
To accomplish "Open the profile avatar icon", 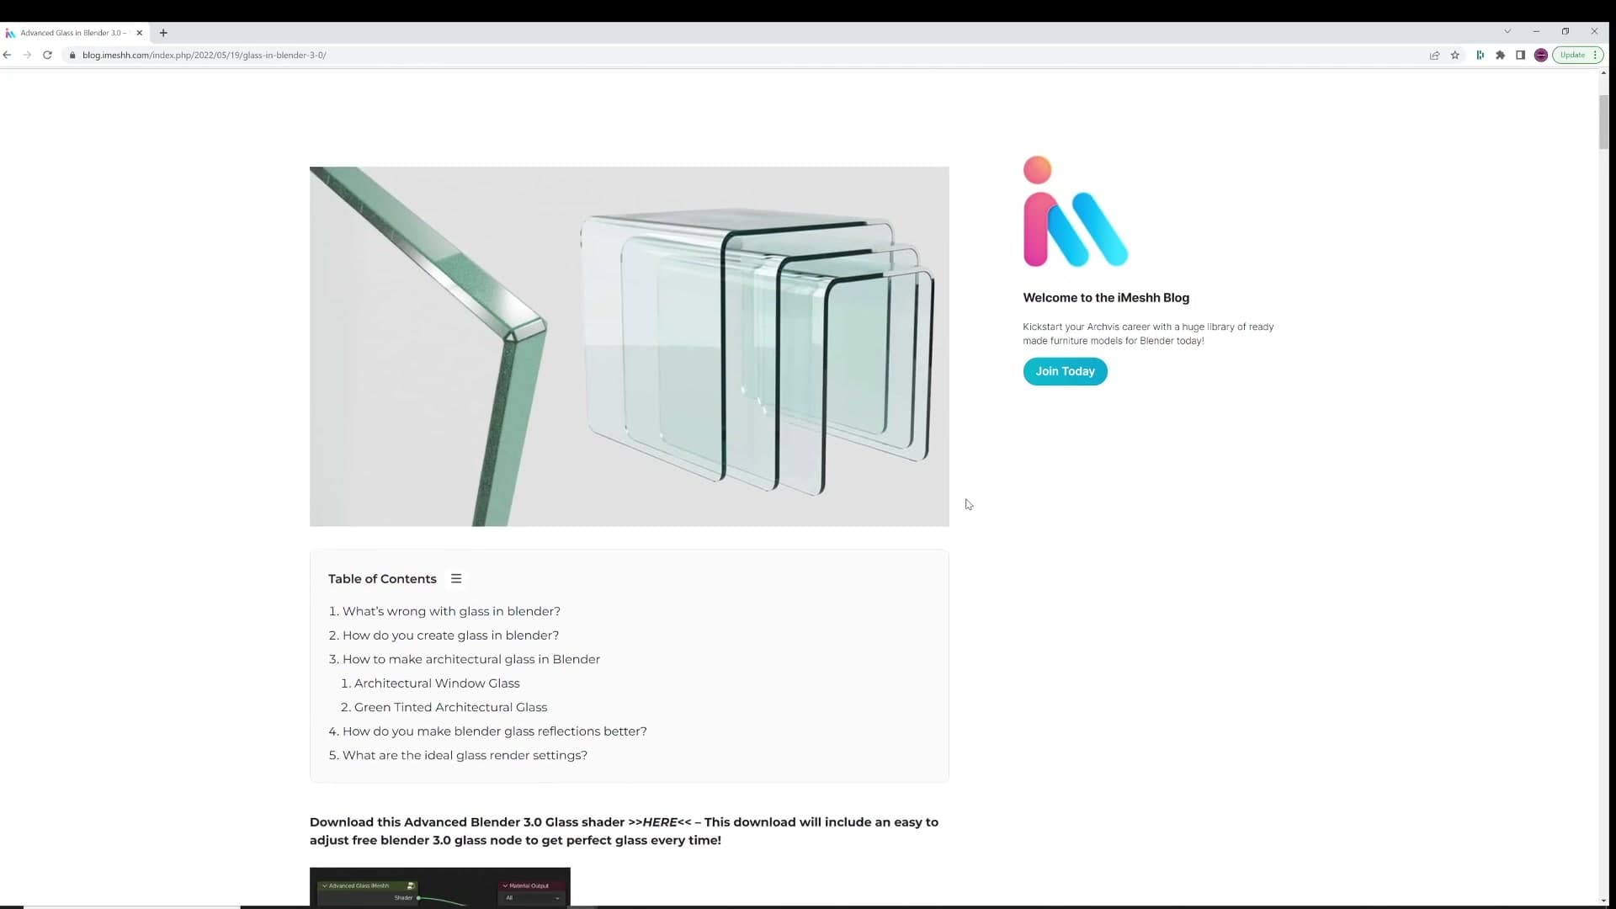I will click(1541, 55).
